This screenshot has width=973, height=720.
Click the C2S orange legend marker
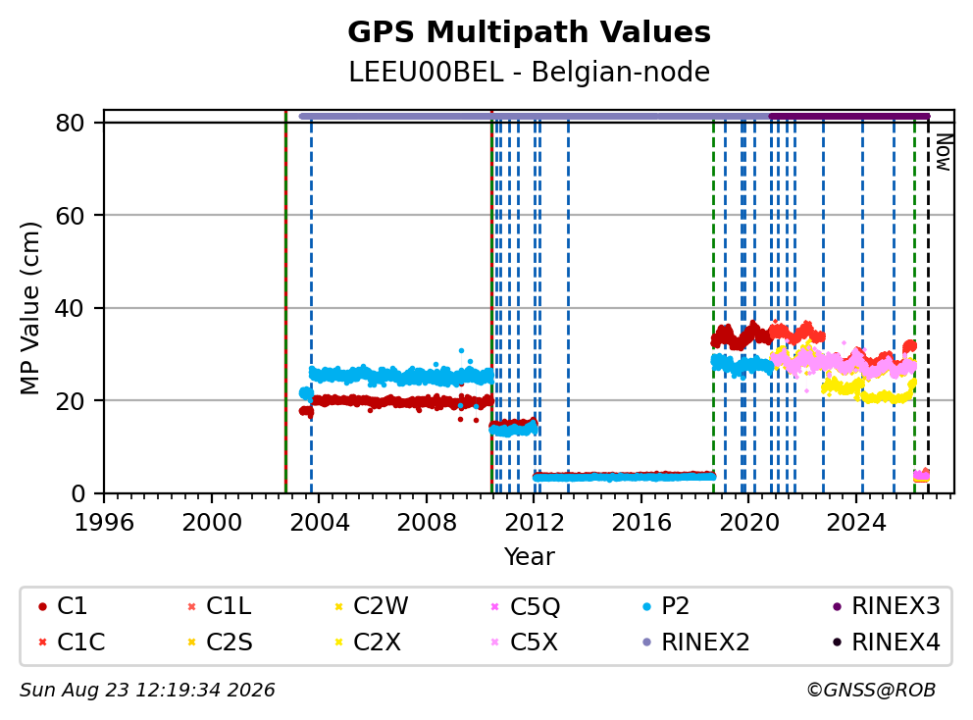(x=191, y=642)
